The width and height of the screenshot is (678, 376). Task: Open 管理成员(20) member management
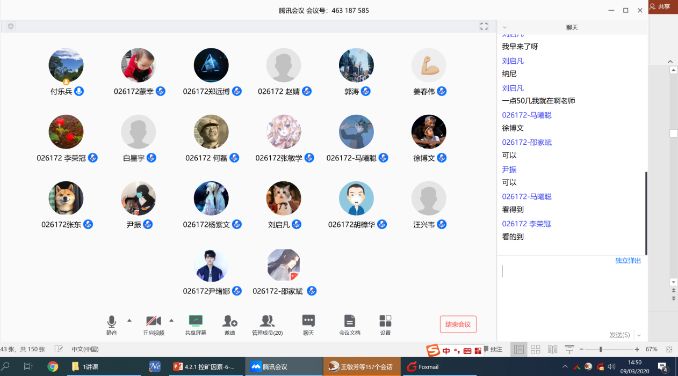tap(267, 322)
